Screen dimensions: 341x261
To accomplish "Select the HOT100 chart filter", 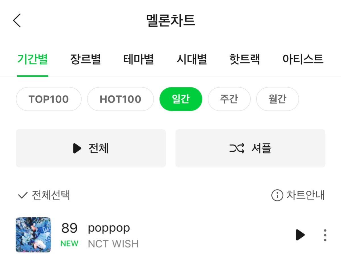I will click(x=120, y=99).
